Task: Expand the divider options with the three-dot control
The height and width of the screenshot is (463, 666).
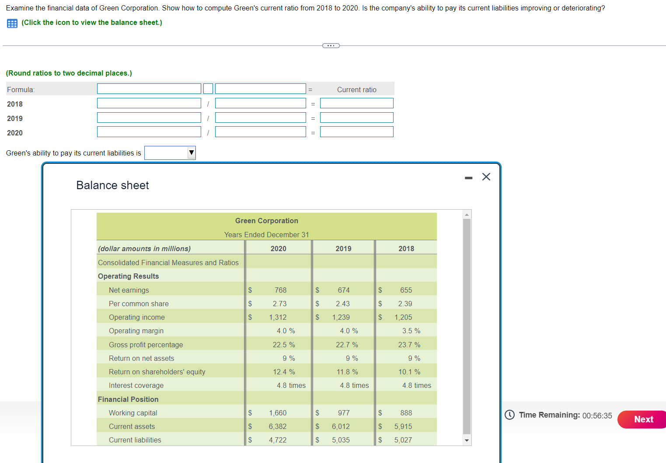Action: pyautogui.click(x=331, y=45)
